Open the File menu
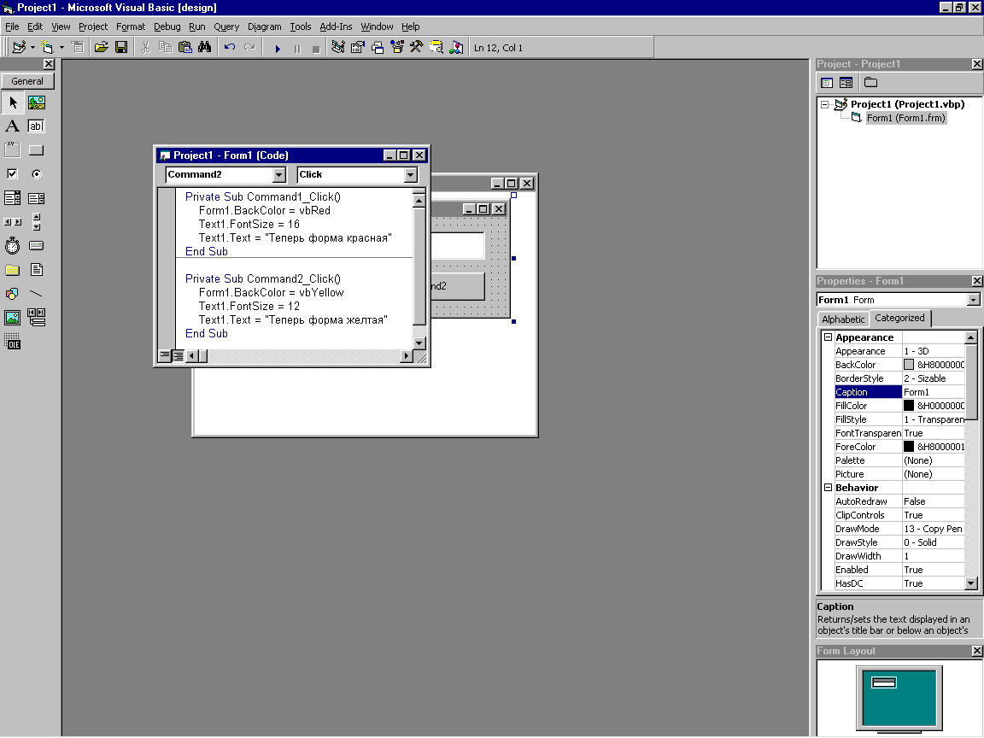Viewport: 984px width, 738px height. [x=12, y=26]
